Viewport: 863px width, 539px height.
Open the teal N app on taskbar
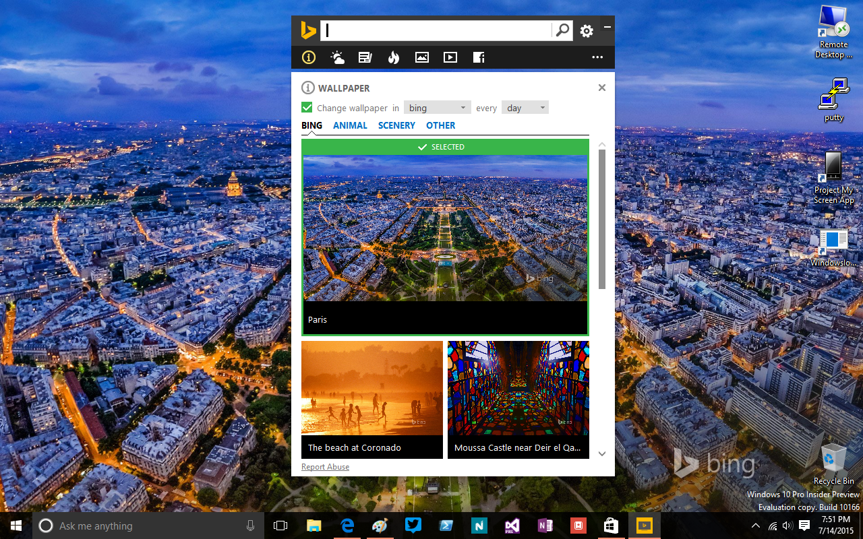click(479, 526)
